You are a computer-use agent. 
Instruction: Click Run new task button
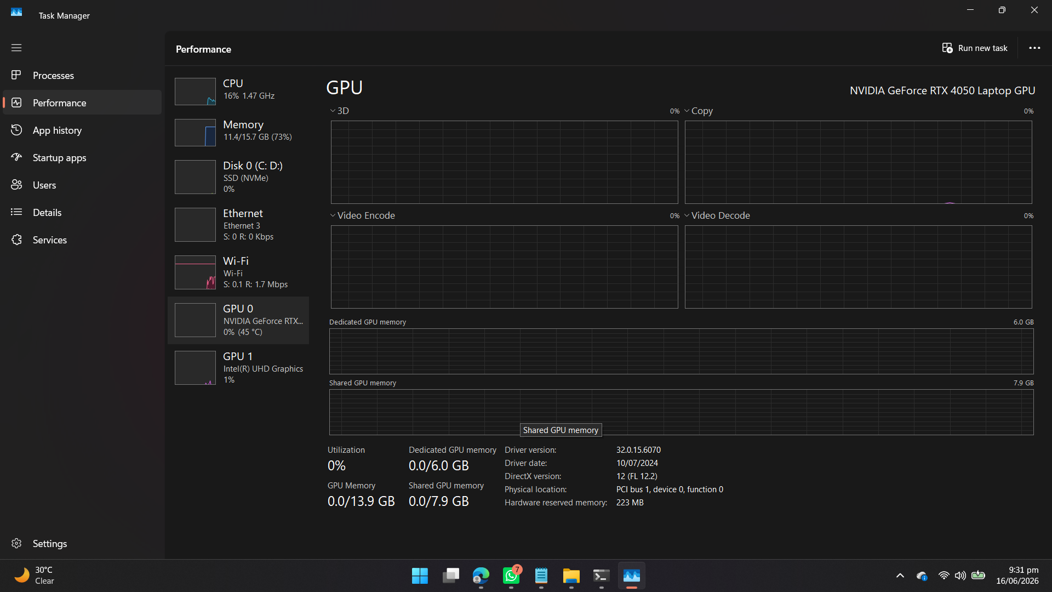(x=975, y=48)
